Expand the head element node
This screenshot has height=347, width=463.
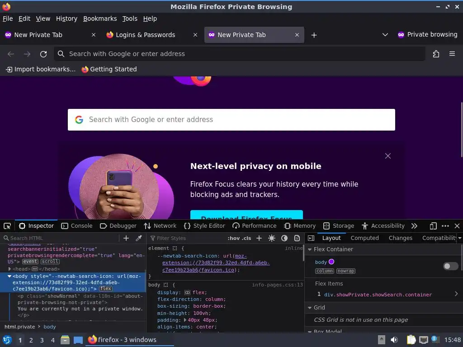click(10, 269)
